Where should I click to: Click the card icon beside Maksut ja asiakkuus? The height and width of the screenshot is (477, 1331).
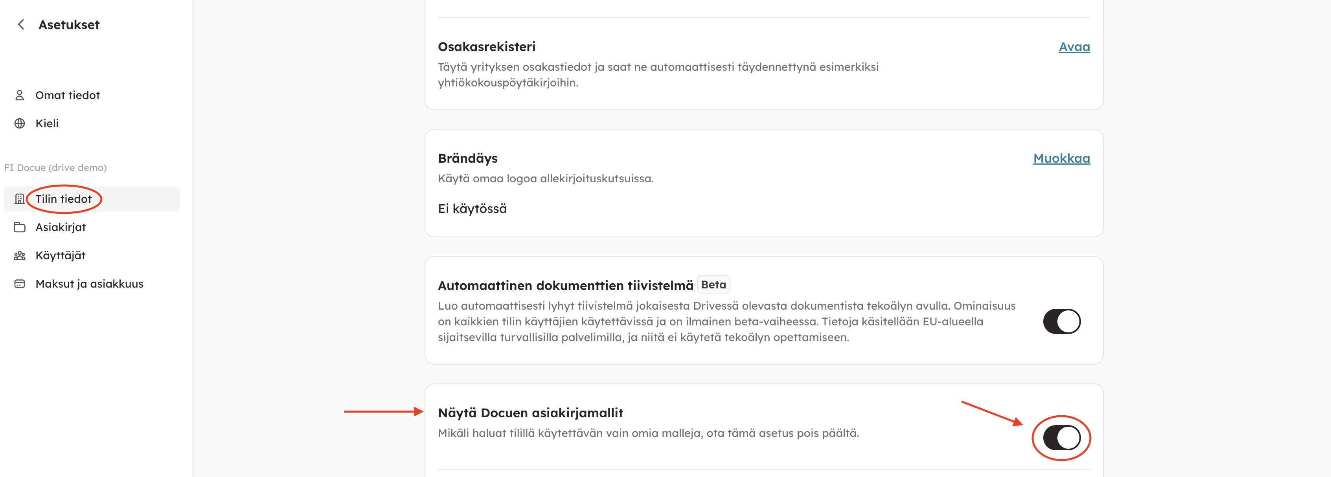[x=20, y=283]
